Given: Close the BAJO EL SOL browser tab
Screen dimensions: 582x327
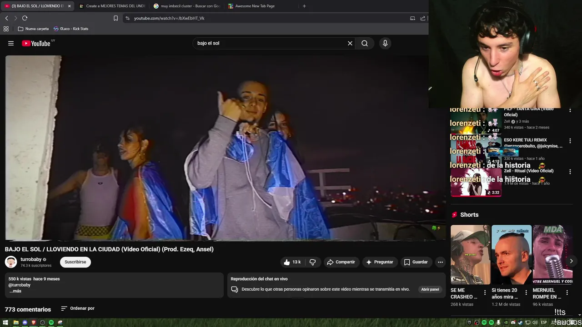Looking at the screenshot, I should pyautogui.click(x=70, y=6).
